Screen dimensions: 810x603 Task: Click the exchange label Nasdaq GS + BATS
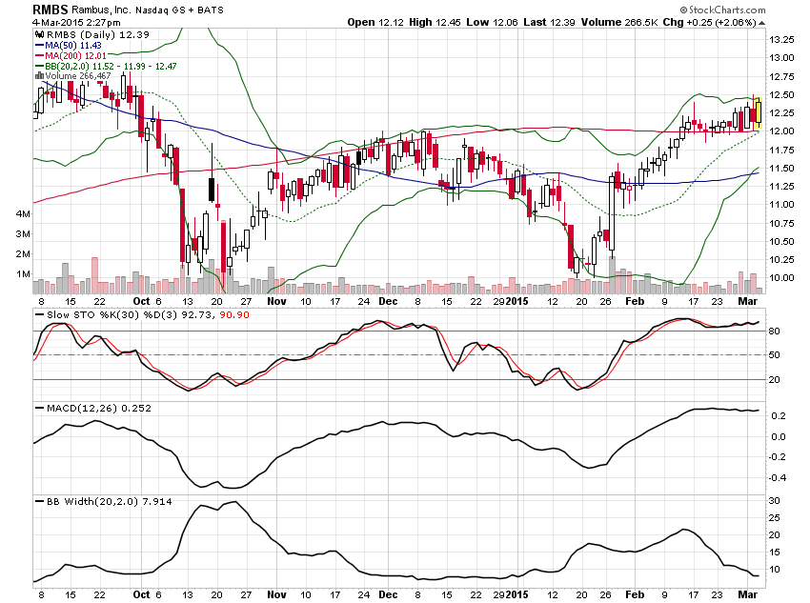pyautogui.click(x=180, y=10)
